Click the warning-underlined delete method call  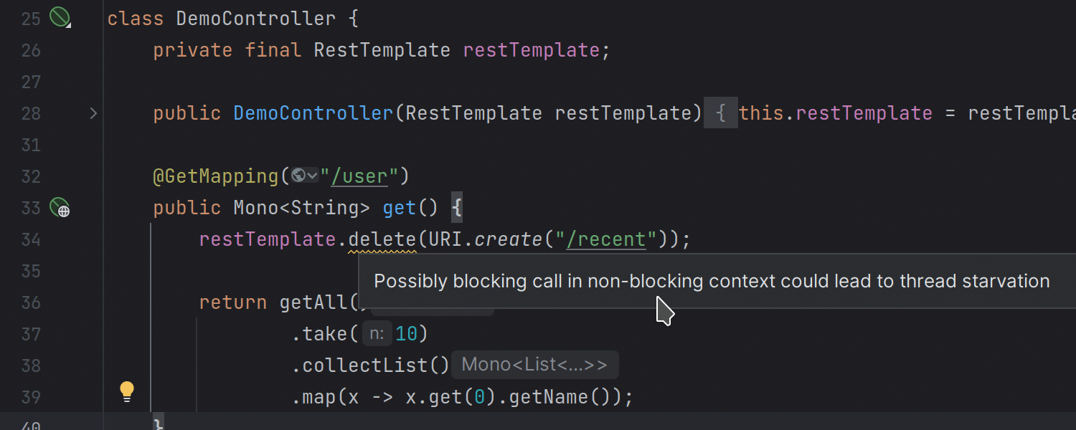[x=382, y=239]
